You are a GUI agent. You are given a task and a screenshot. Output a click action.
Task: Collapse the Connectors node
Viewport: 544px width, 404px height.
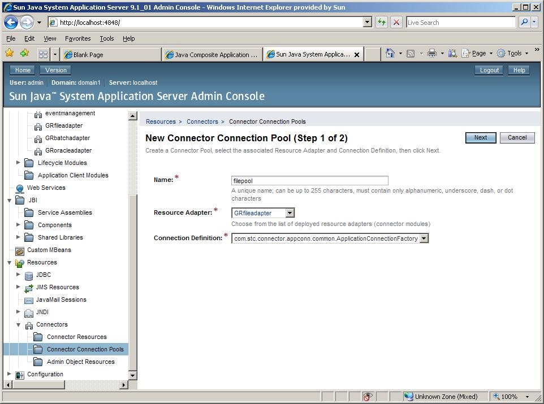(19, 325)
